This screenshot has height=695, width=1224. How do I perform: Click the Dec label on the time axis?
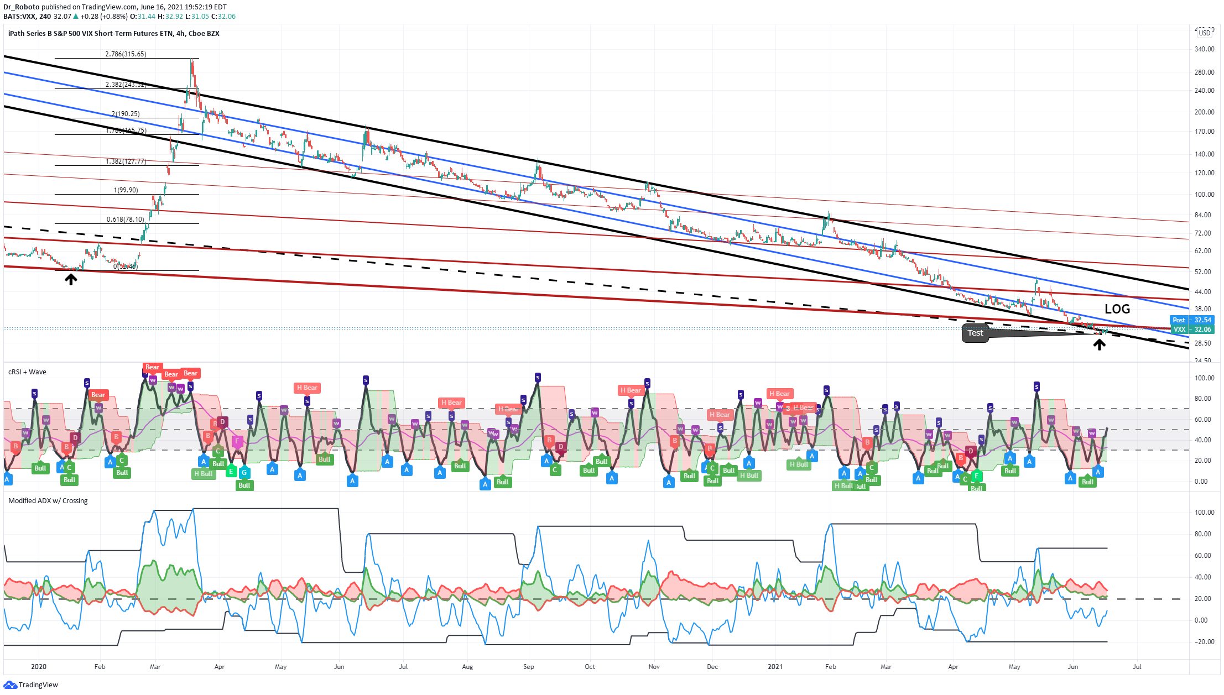tap(712, 667)
